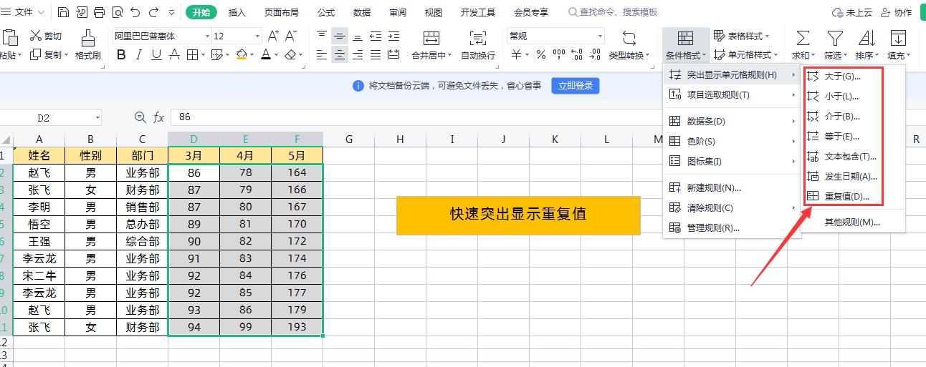This screenshot has width=926, height=367.
Task: Open the number format 常规 dropdown
Action: [600, 36]
